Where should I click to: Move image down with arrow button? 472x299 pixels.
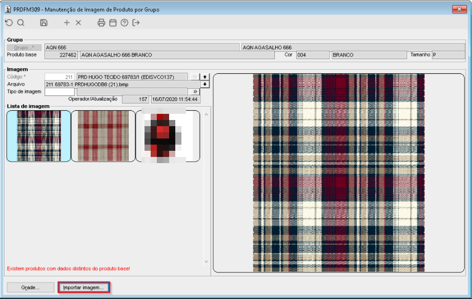(x=204, y=84)
